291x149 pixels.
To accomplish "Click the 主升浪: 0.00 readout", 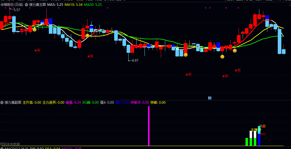I will click(32, 102).
